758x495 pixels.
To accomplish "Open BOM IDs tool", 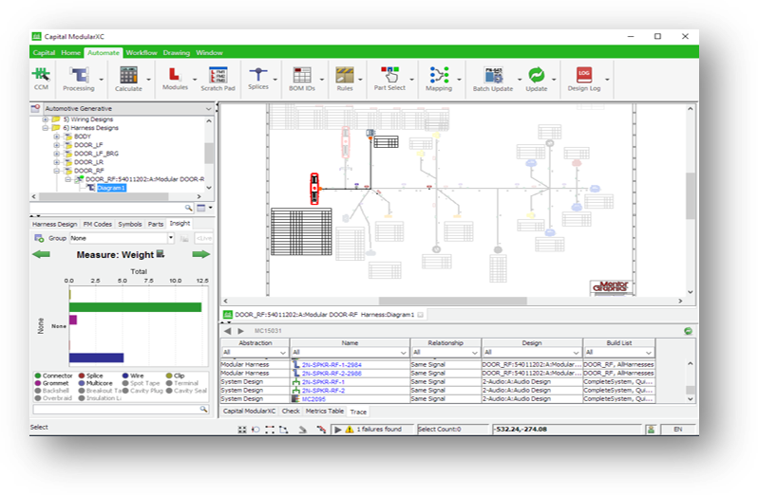I will click(302, 79).
